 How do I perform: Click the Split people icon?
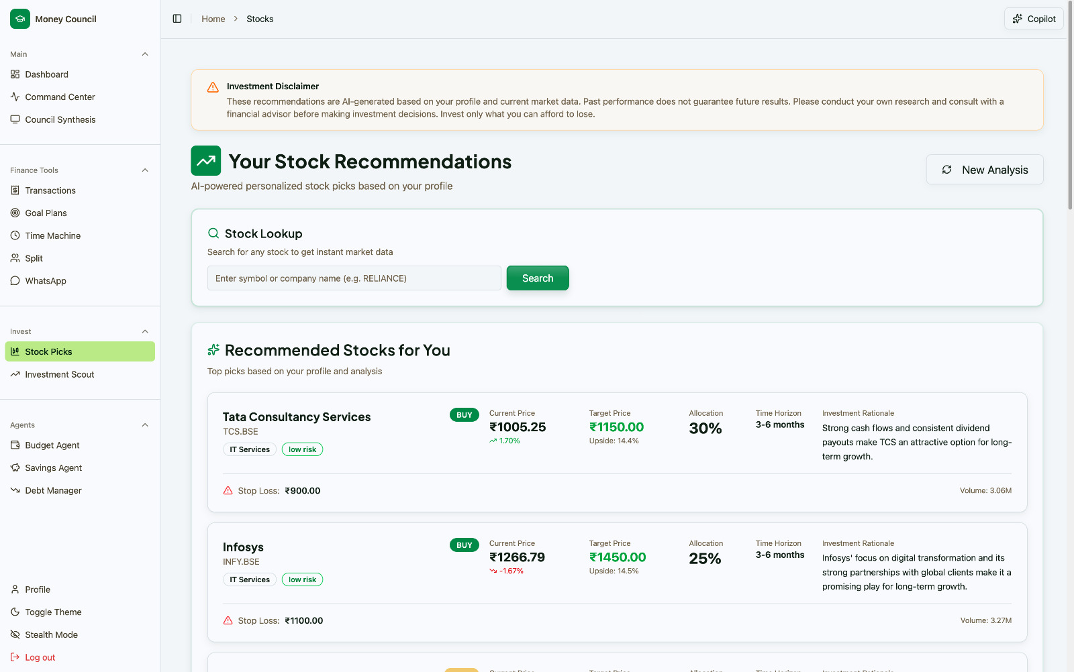15,258
